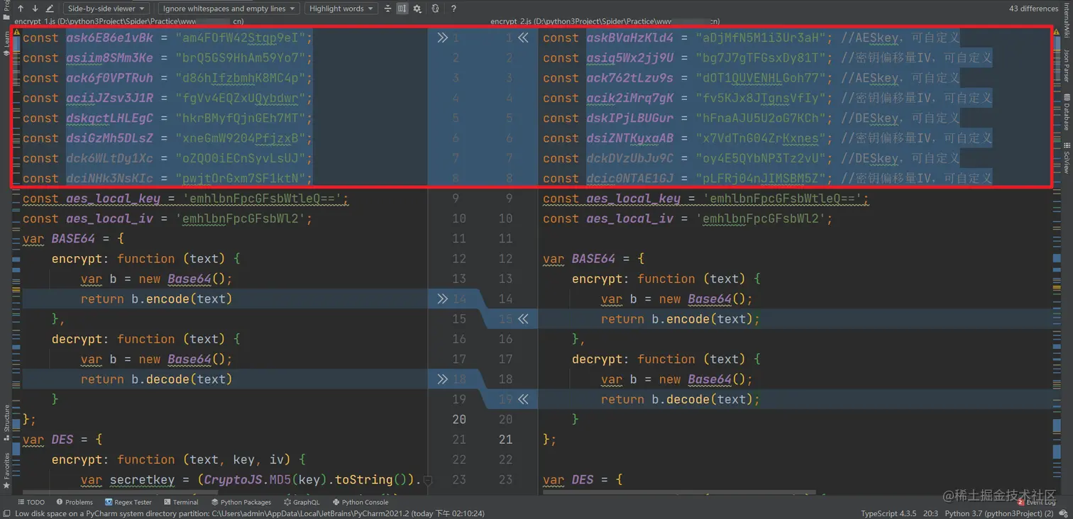The width and height of the screenshot is (1073, 519).
Task: Apply left change to right at line 18
Action: [x=443, y=379]
